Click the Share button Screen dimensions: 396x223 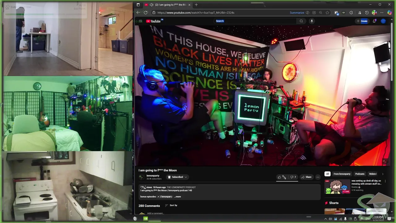tap(307, 177)
